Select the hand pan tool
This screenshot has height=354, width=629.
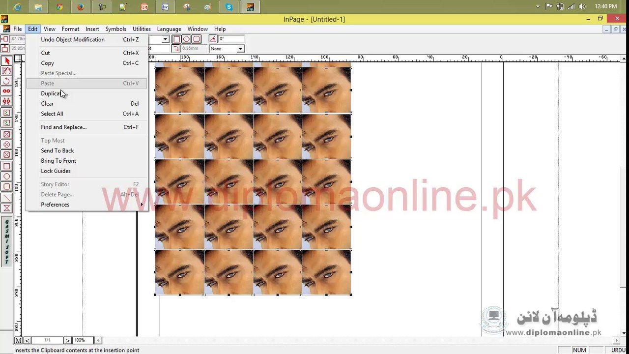click(7, 71)
